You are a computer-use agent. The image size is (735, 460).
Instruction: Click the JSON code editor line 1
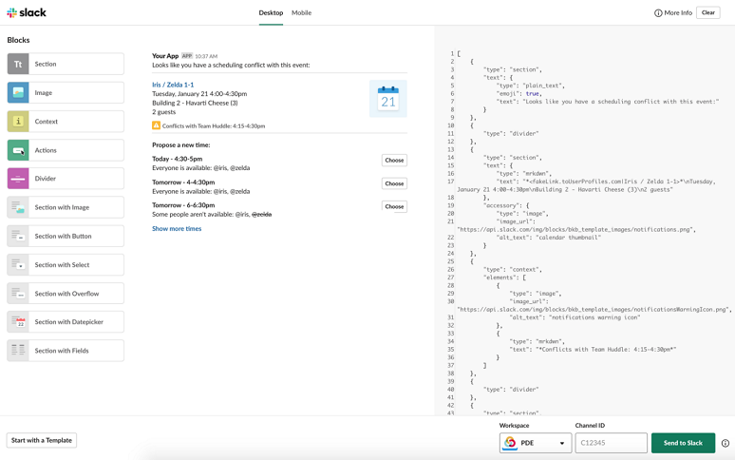pyautogui.click(x=459, y=54)
